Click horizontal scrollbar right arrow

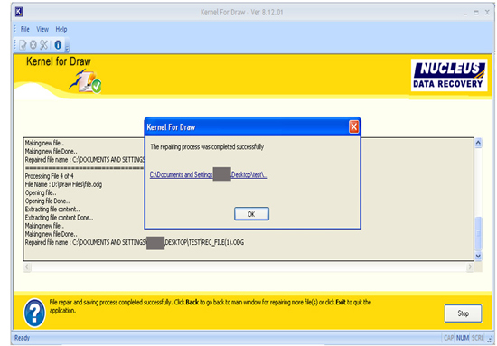coord(470,267)
